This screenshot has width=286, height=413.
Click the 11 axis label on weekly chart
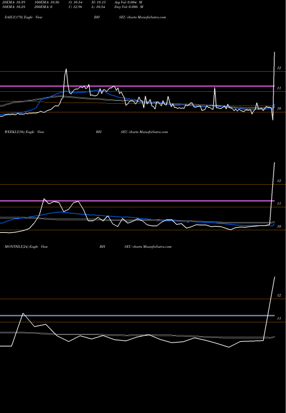(x=279, y=203)
